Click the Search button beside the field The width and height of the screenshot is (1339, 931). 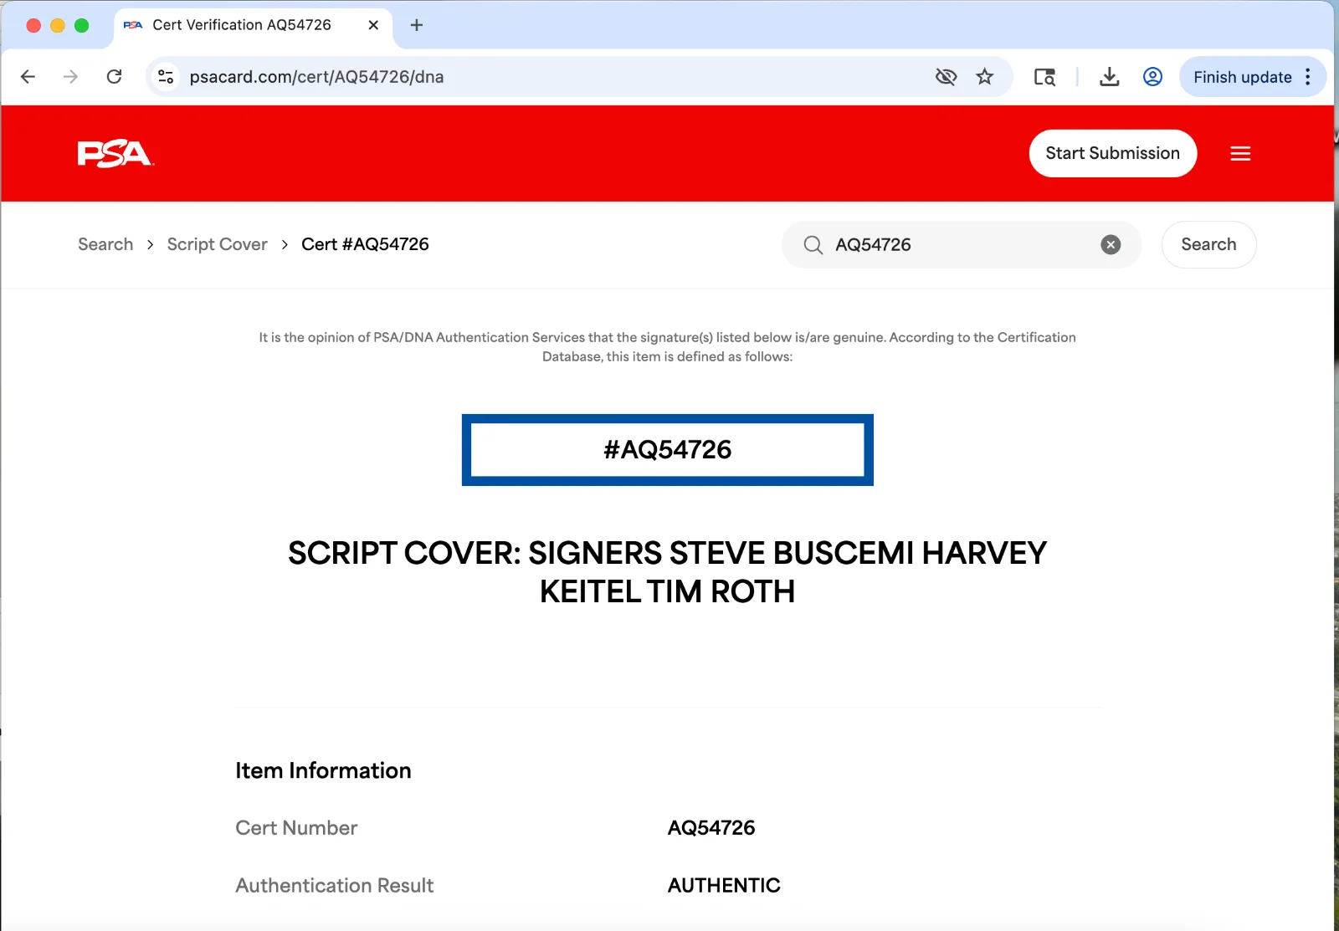click(x=1208, y=244)
